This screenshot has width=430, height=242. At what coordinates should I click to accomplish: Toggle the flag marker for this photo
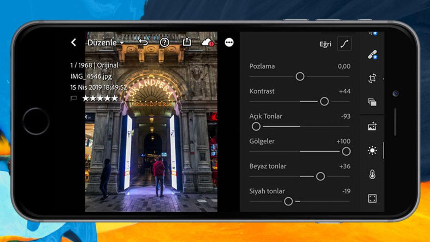pyautogui.click(x=74, y=98)
